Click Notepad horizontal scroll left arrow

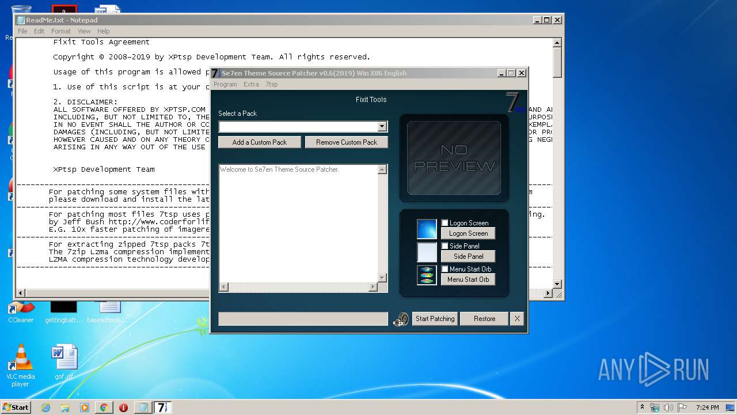(21, 293)
